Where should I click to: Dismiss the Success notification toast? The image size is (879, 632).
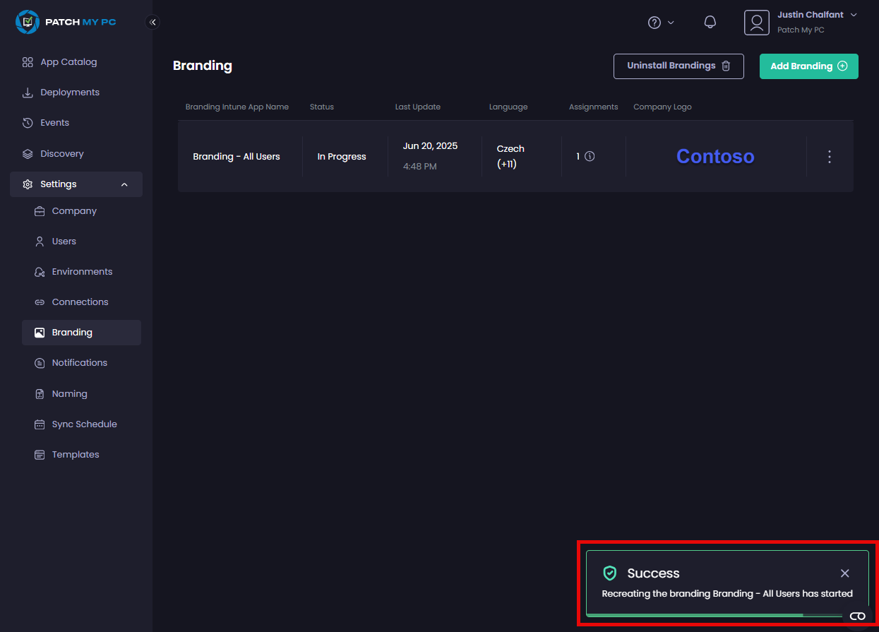pyautogui.click(x=844, y=573)
